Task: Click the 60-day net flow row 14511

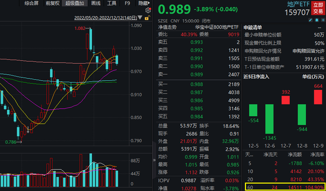Action: [285, 187]
